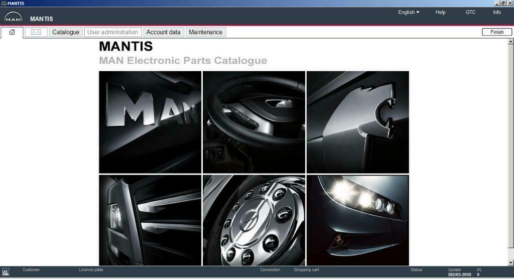514x279 pixels.
Task: Click the MAN logo in the header
Action: pyautogui.click(x=14, y=17)
